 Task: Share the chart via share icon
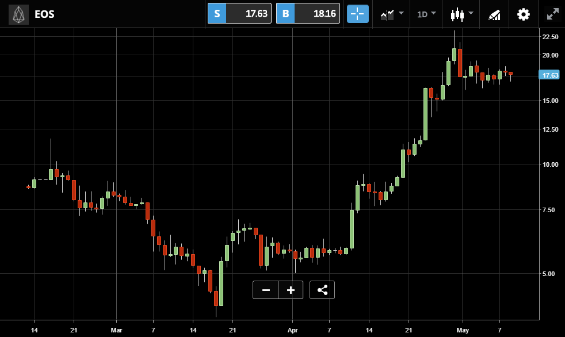[322, 290]
